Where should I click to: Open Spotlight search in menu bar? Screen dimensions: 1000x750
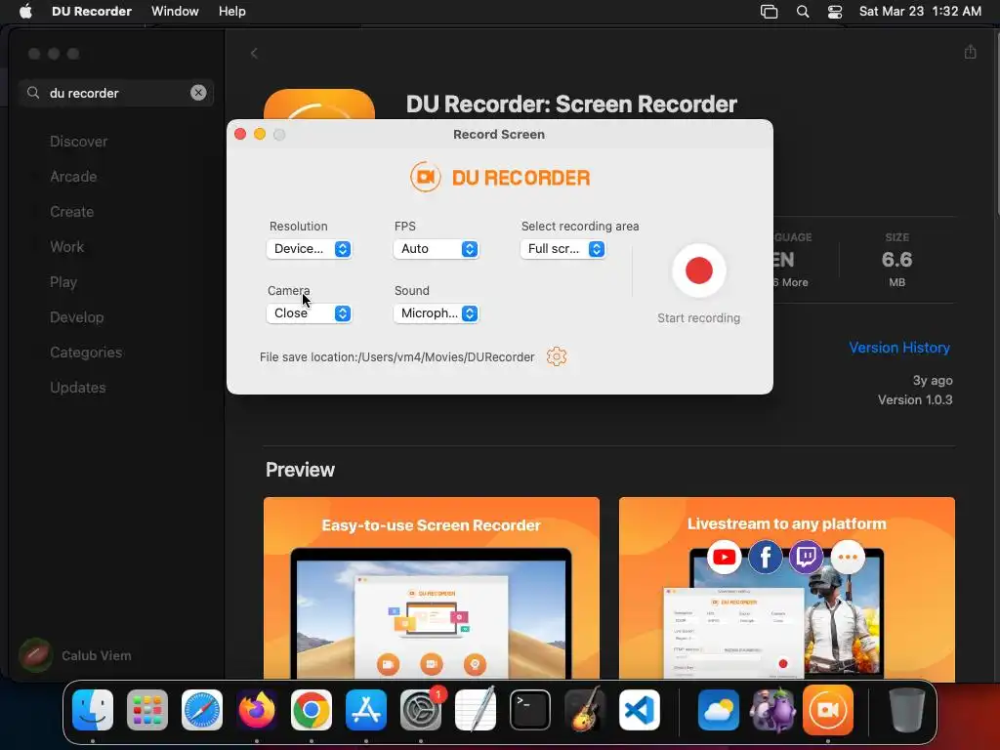pos(803,12)
